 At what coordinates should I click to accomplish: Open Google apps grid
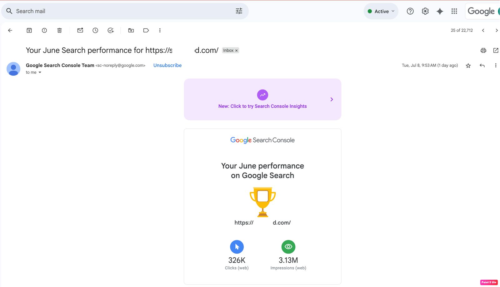click(454, 11)
